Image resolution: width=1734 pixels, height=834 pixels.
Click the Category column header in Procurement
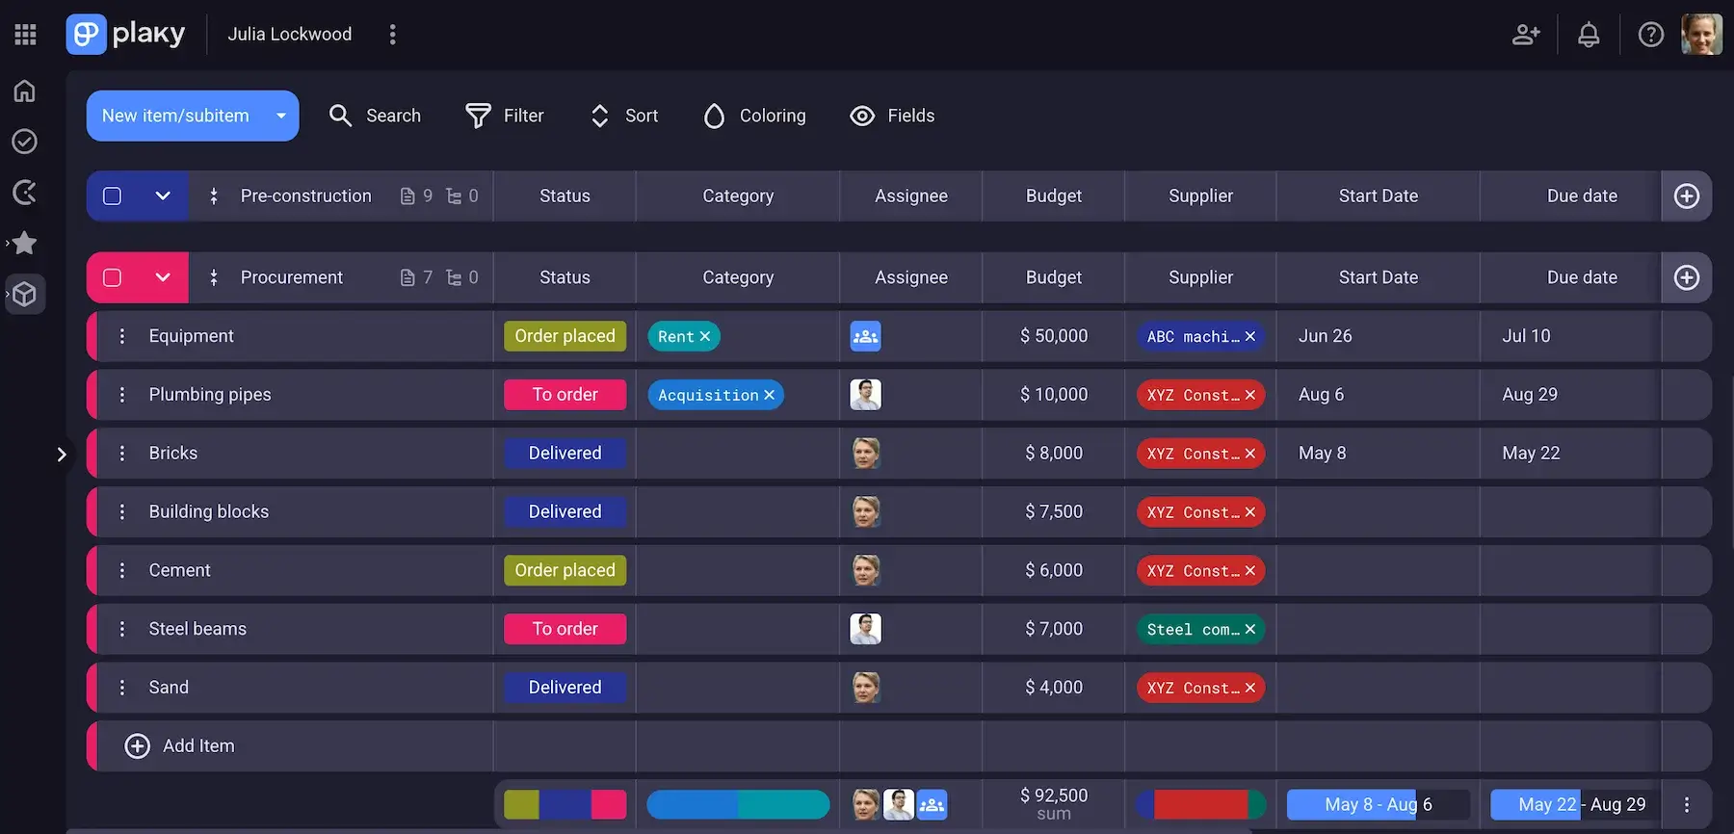738,277
